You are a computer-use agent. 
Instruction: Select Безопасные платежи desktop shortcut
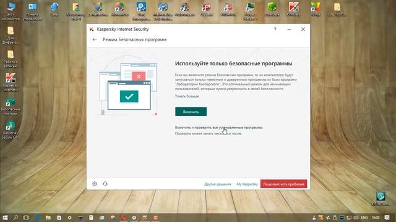tap(11, 107)
